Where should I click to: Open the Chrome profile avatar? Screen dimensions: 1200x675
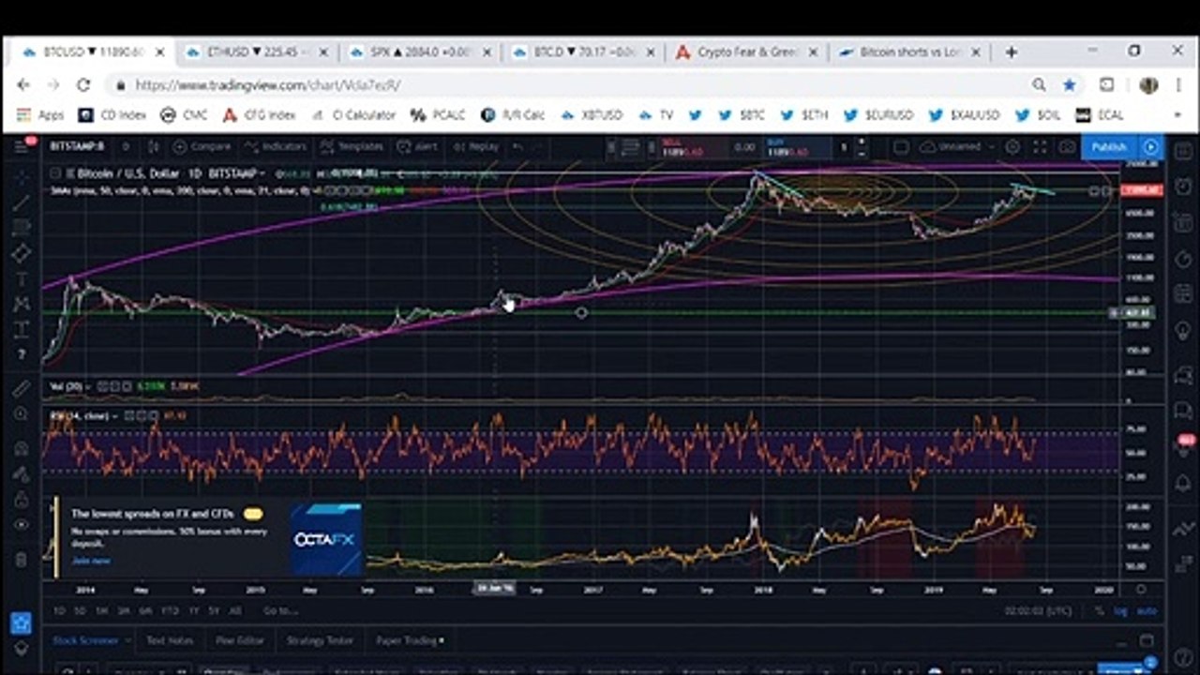click(x=1148, y=84)
